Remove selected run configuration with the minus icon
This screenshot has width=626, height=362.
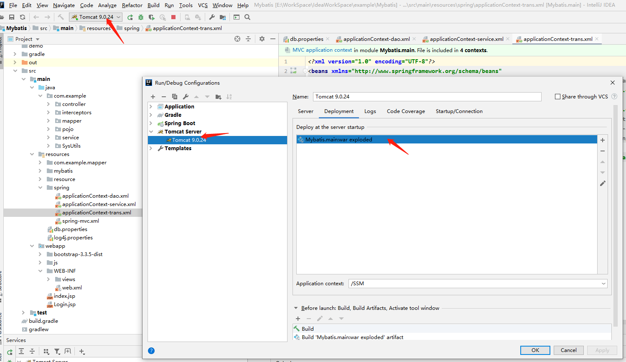point(164,97)
